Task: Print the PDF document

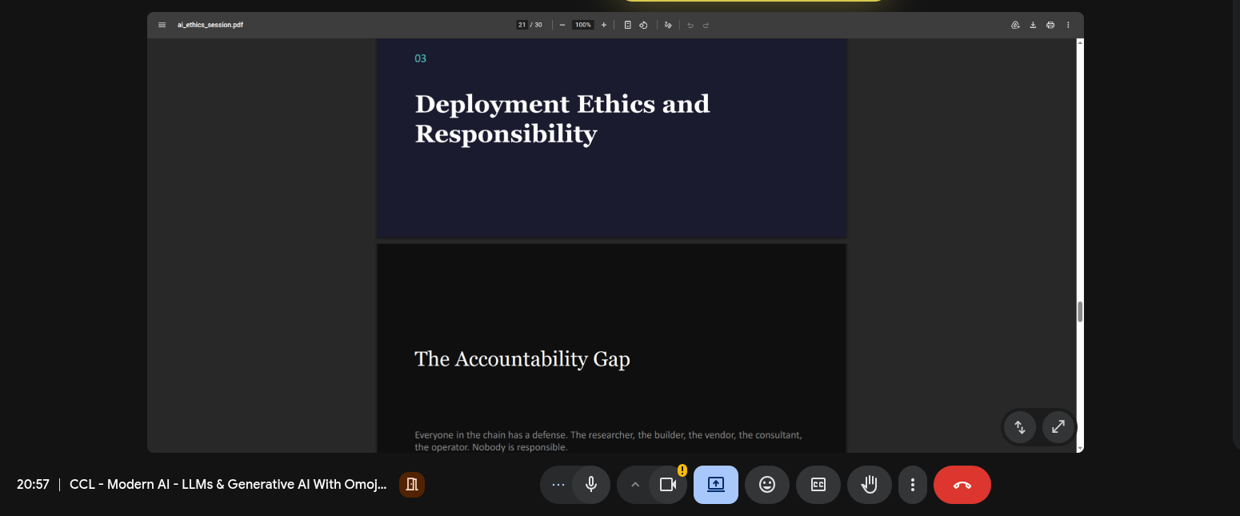Action: pyautogui.click(x=1050, y=25)
